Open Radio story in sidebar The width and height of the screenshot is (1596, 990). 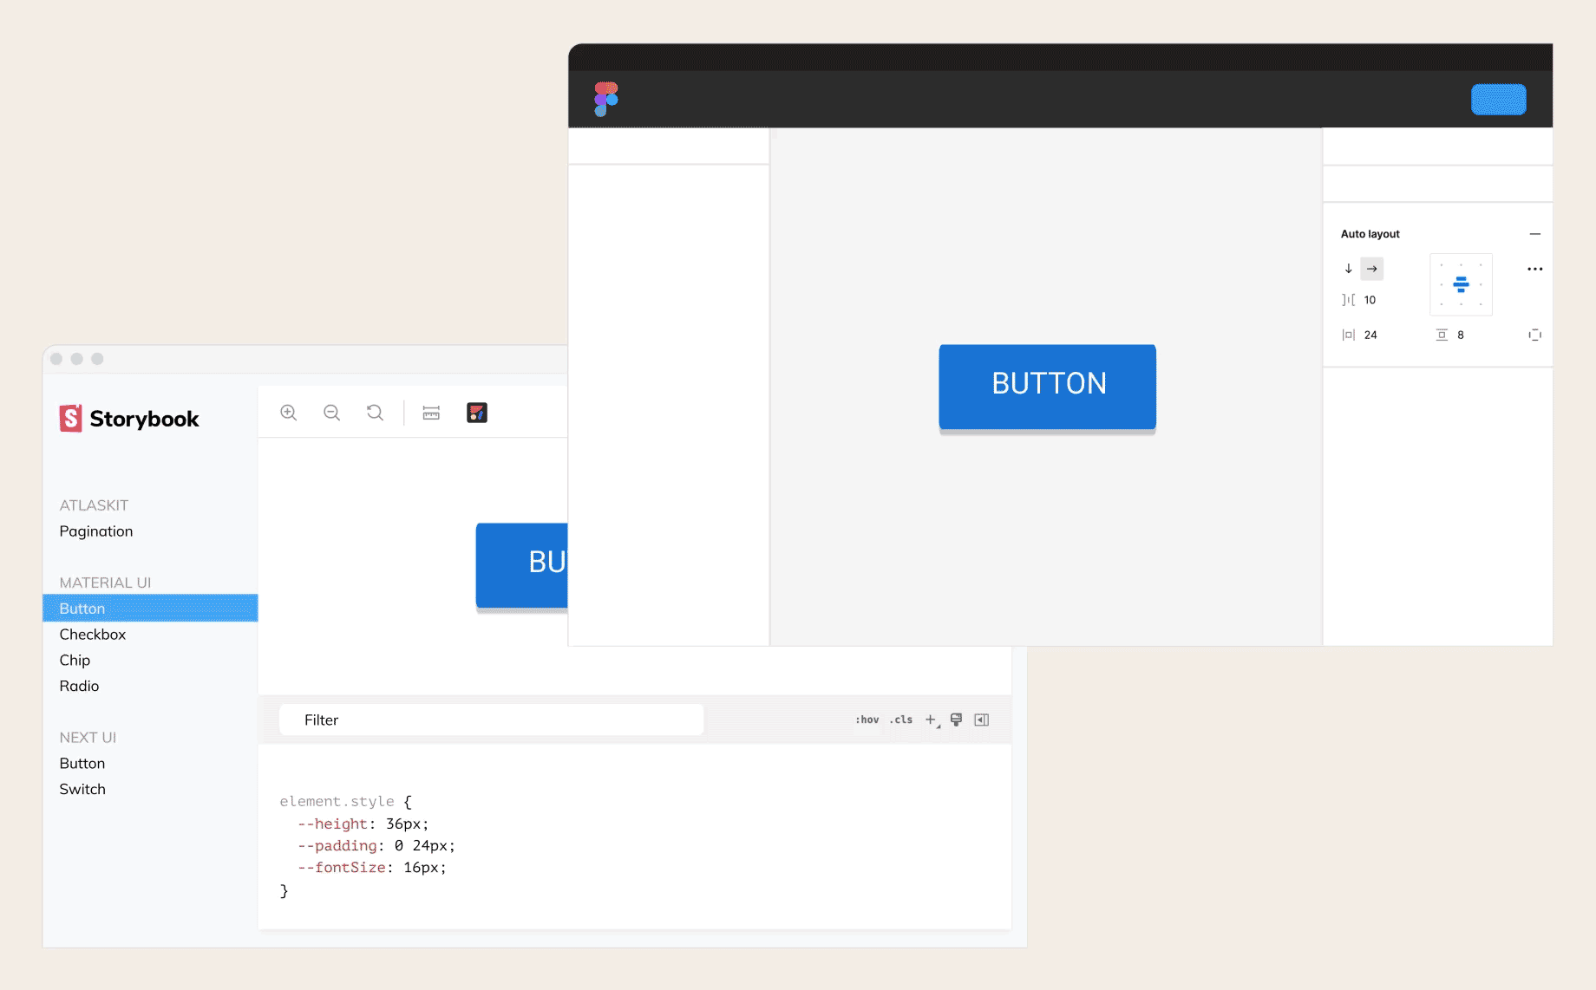(79, 686)
